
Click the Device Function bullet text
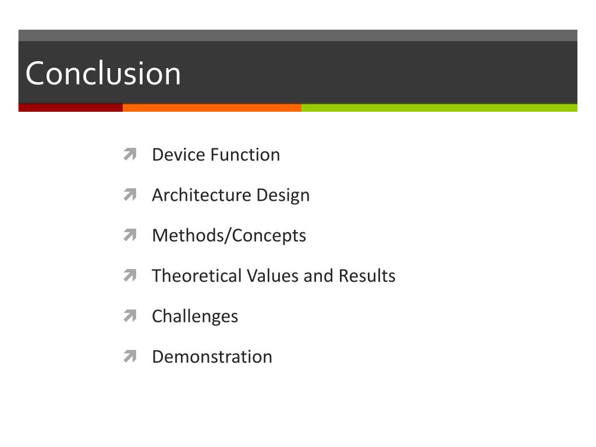pos(216,155)
